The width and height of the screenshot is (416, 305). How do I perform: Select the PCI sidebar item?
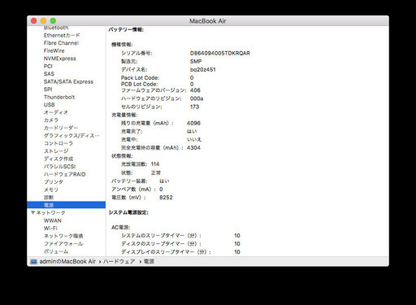[48, 66]
